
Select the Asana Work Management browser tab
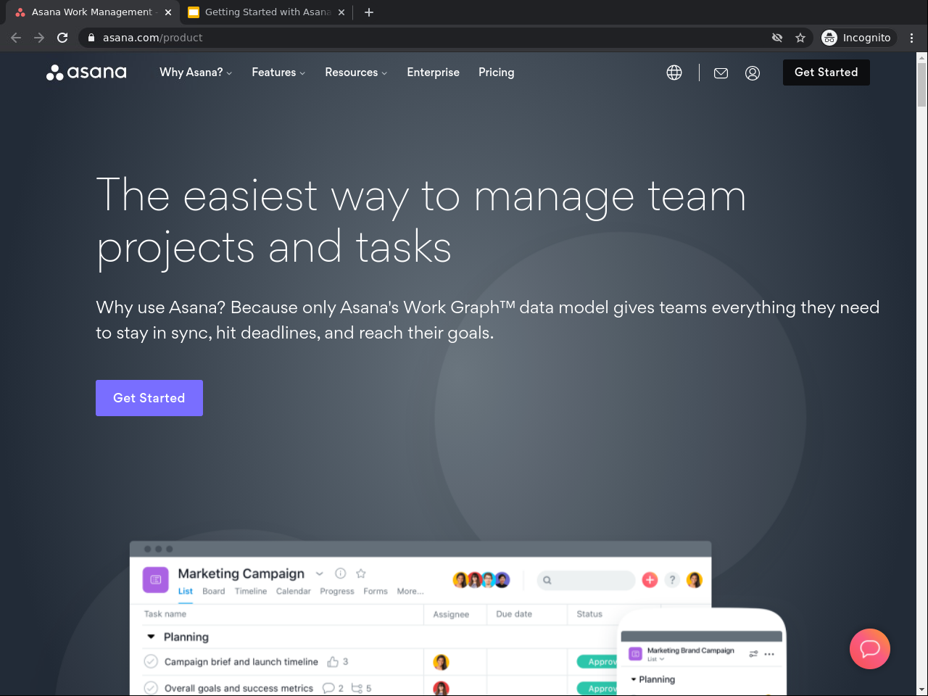pyautogui.click(x=91, y=12)
